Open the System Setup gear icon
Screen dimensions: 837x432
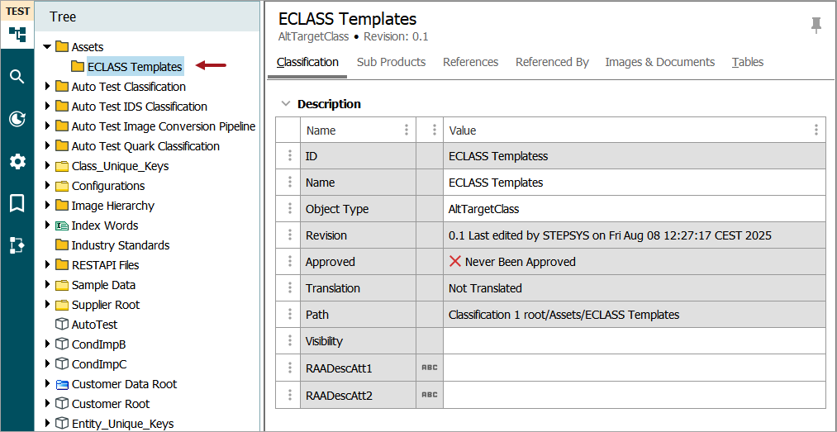pos(17,161)
